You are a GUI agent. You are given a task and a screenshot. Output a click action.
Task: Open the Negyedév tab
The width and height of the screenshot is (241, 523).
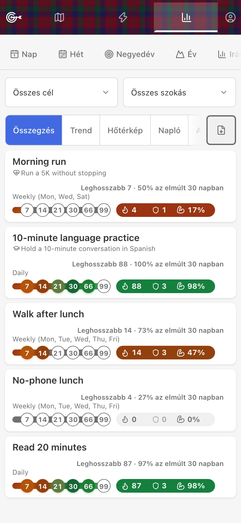130,54
